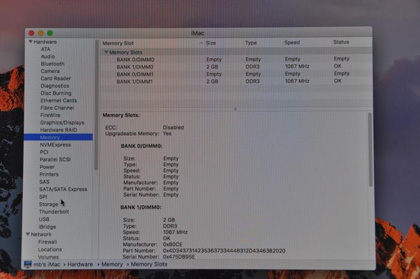Screen dimensions: 420x279
Task: Collapse the Hardware section in sidebar
Action: point(31,42)
